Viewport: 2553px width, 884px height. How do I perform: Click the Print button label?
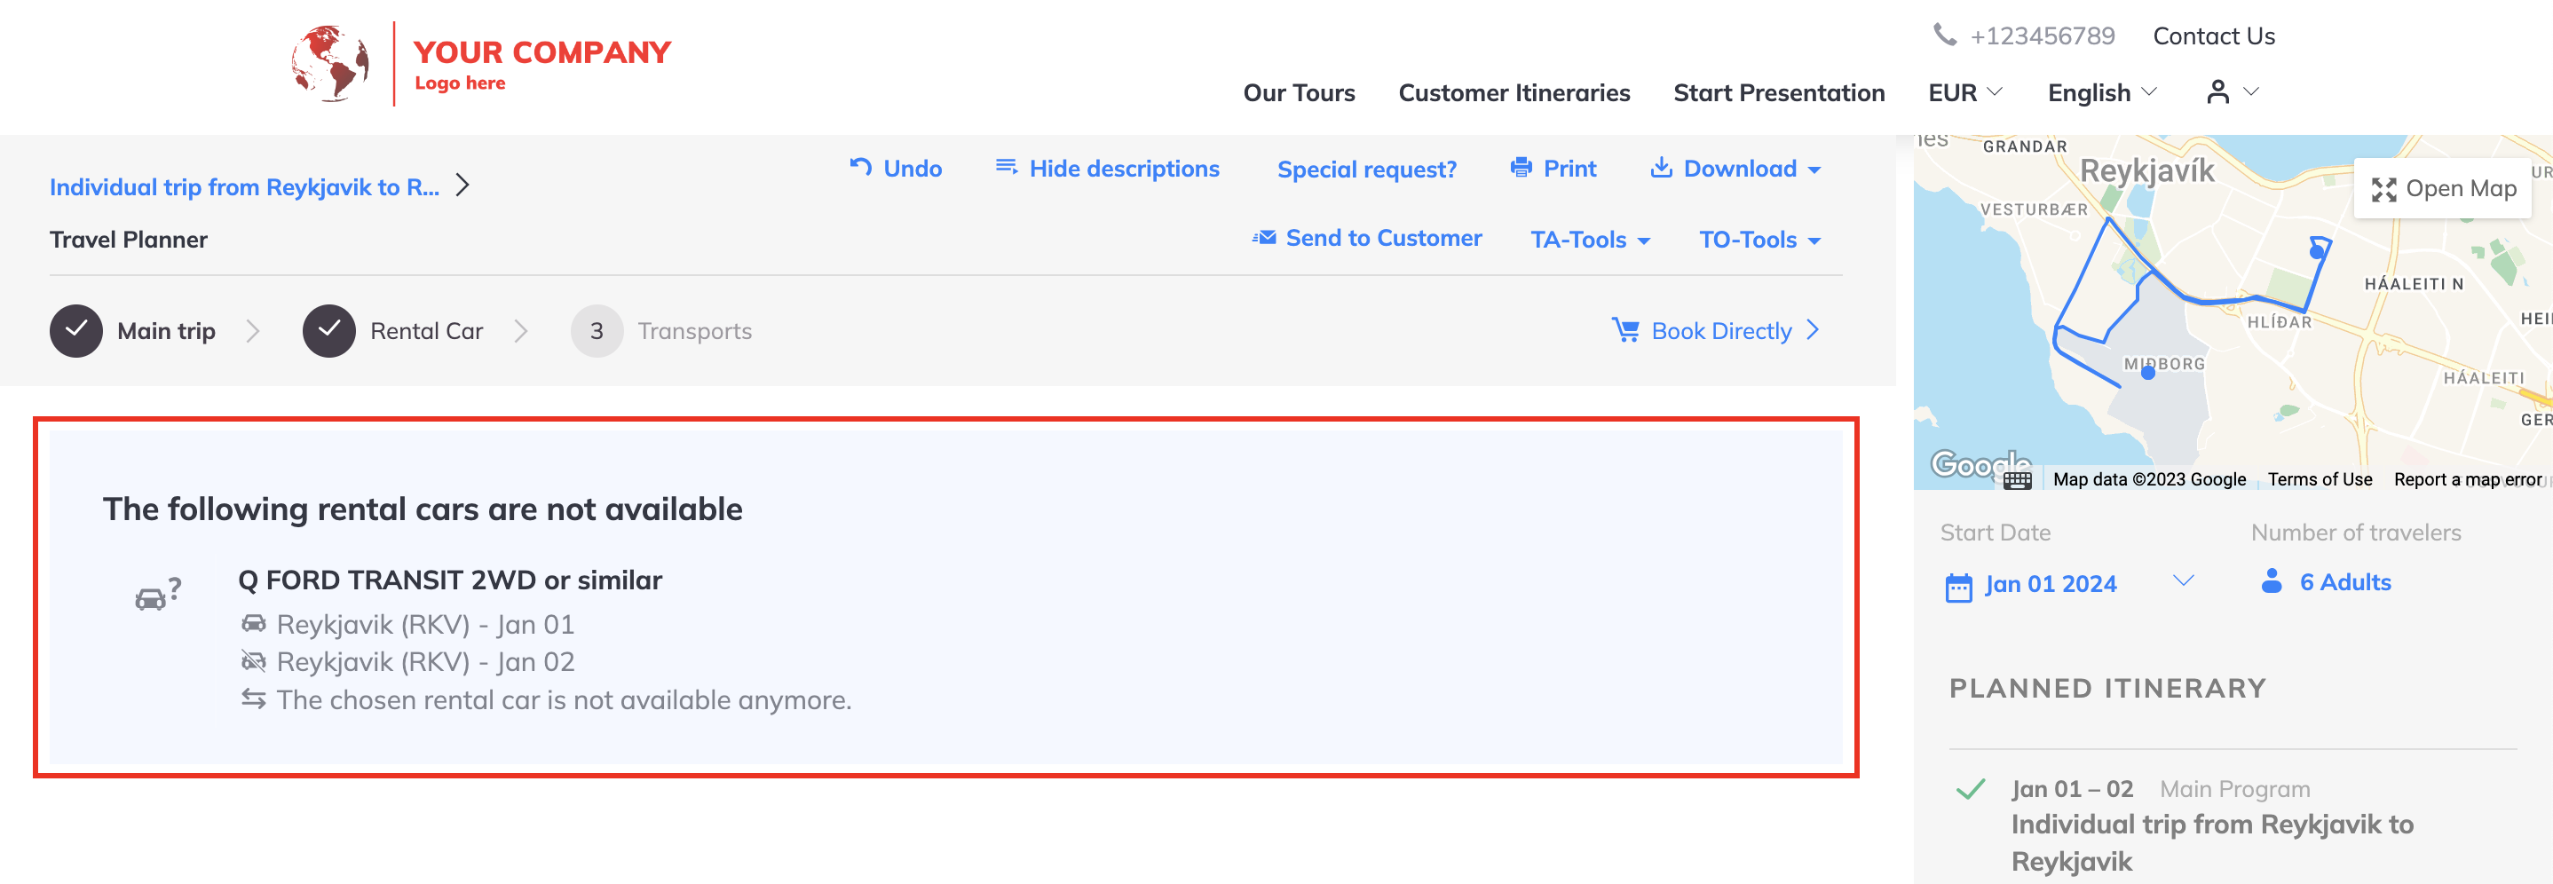click(x=1569, y=169)
